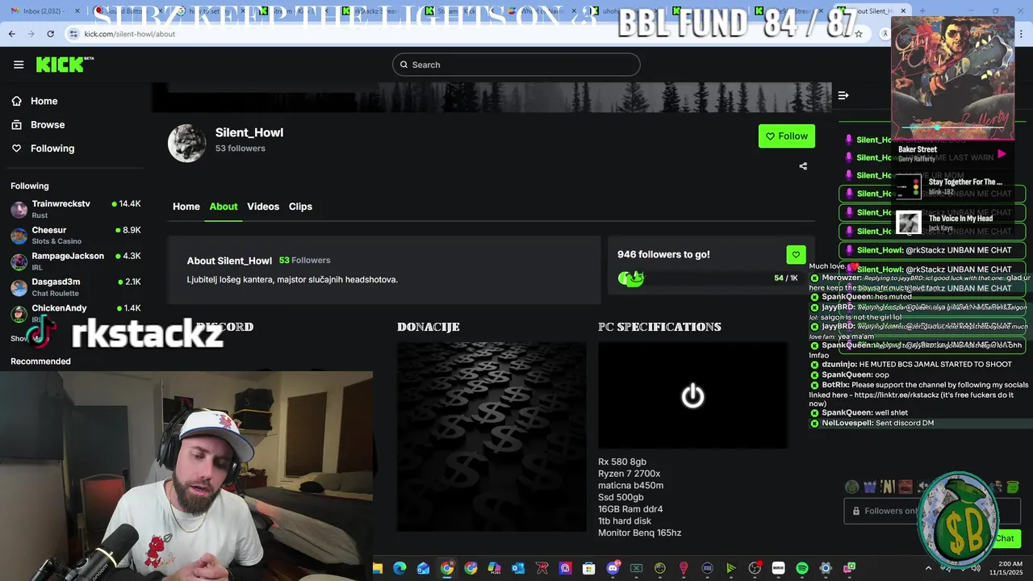This screenshot has width=1033, height=581.
Task: Open Spotify from the taskbar
Action: pyautogui.click(x=801, y=568)
